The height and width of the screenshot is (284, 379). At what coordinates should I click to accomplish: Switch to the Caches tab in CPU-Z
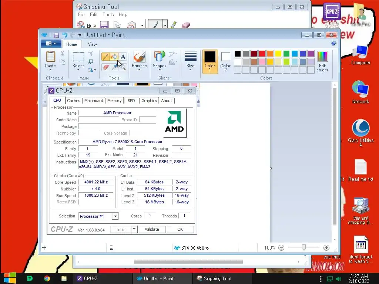click(74, 101)
